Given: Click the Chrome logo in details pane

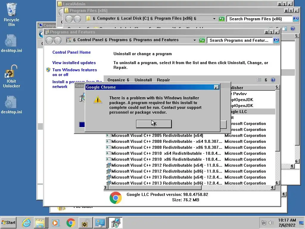Looking at the screenshot, I should pyautogui.click(x=116, y=197).
